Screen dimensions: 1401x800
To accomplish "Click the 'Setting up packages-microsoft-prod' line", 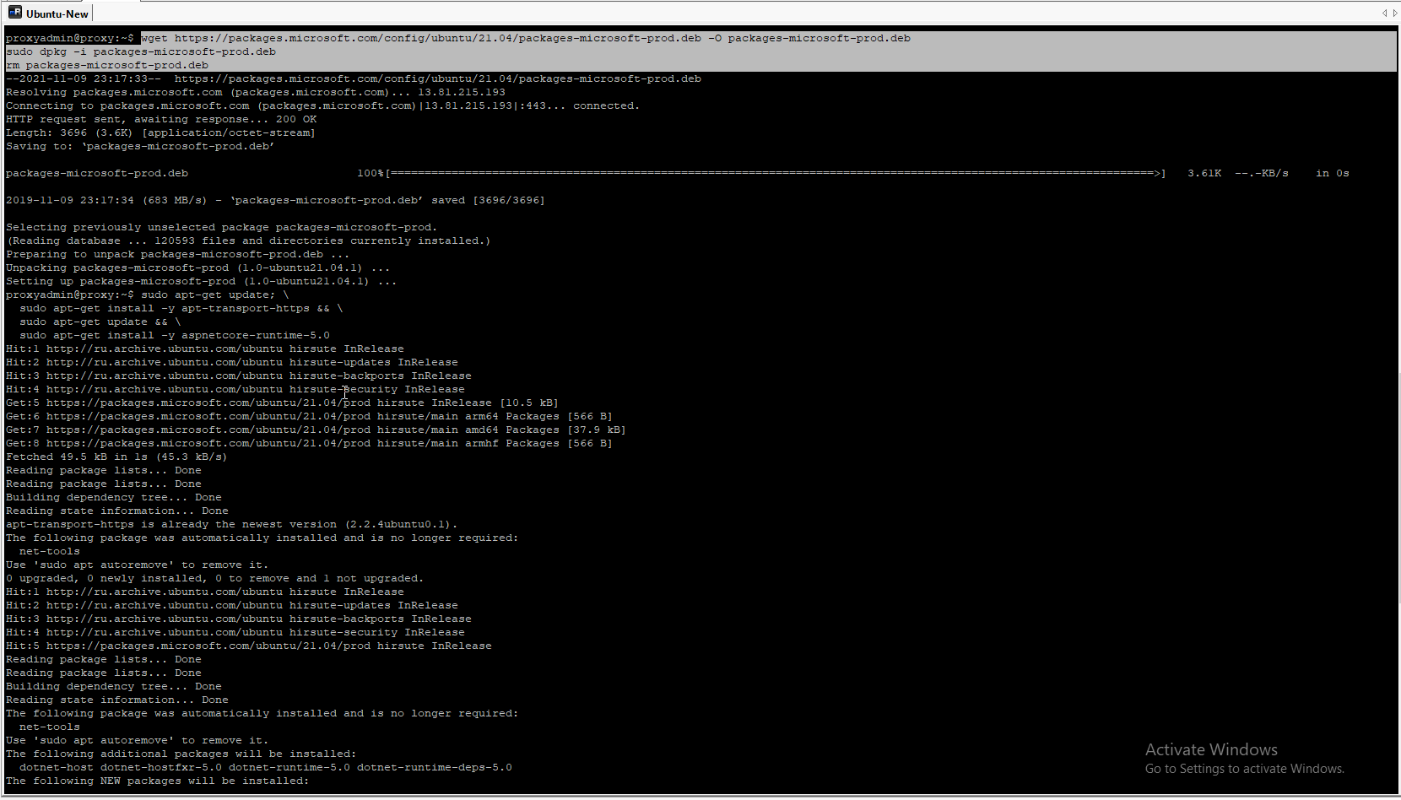I will point(201,281).
